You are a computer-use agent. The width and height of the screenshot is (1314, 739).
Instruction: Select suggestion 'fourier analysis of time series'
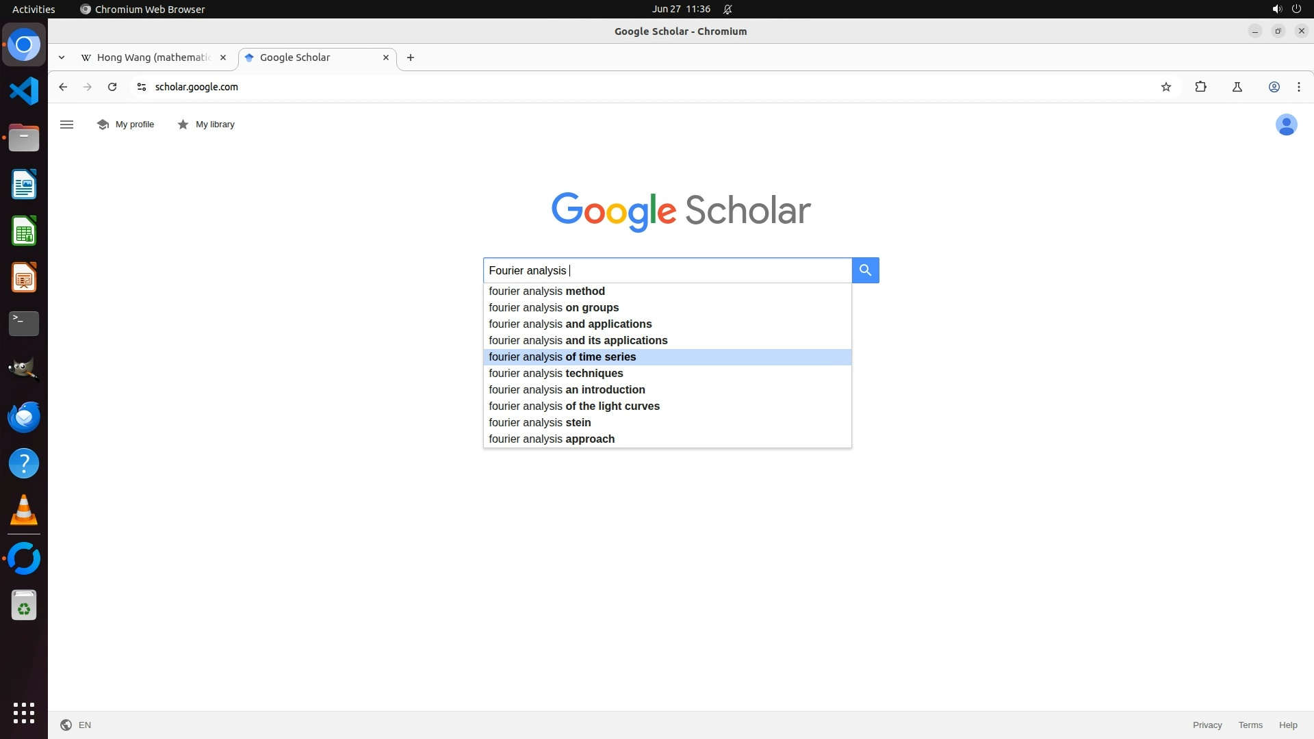[x=562, y=357]
